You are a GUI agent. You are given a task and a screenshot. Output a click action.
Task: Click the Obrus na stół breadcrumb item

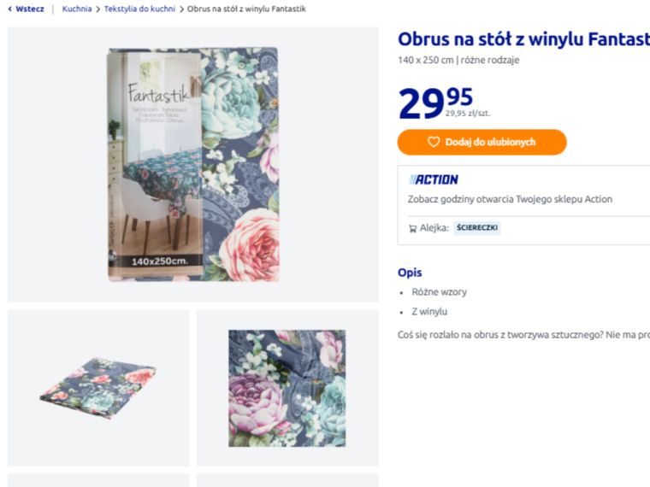[246, 9]
